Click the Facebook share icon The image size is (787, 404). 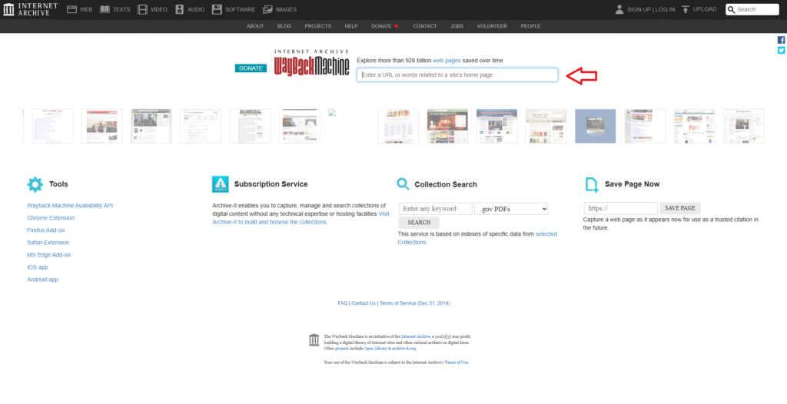(781, 40)
